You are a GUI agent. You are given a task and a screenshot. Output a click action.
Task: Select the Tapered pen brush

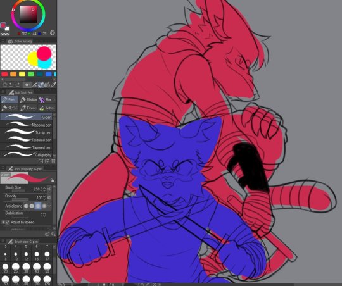pyautogui.click(x=26, y=147)
